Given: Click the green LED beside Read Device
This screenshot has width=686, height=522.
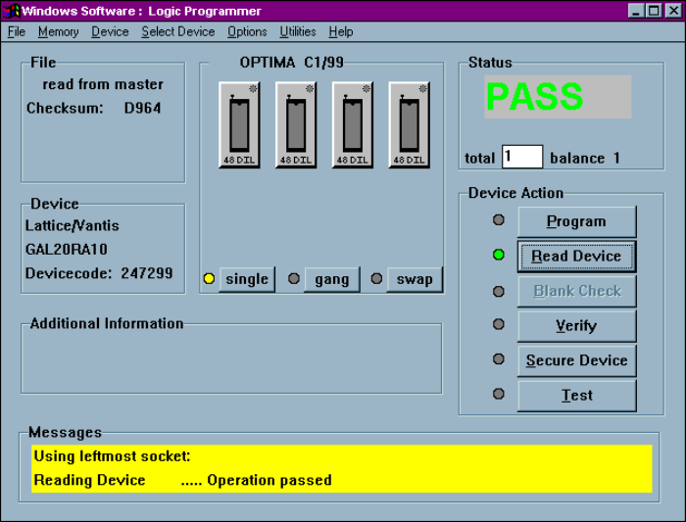Looking at the screenshot, I should (x=499, y=256).
